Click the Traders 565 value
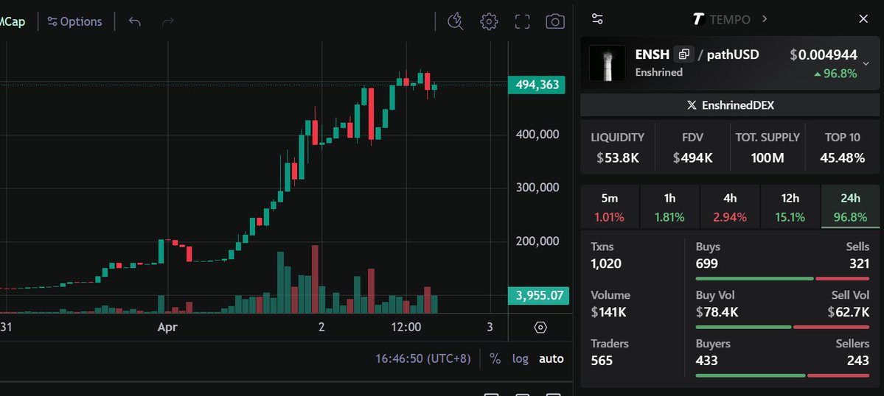This screenshot has height=396, width=884. [x=602, y=360]
